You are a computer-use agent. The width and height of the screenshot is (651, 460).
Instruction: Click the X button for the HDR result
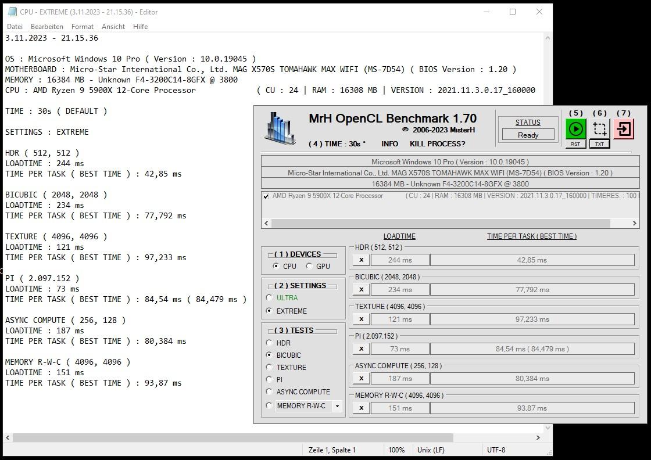(x=361, y=260)
